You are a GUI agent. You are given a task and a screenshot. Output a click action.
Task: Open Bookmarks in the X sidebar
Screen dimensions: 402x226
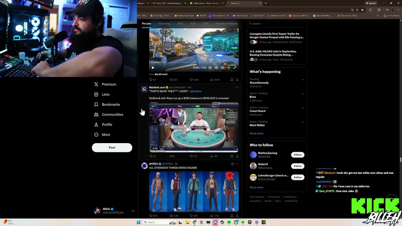(x=107, y=105)
